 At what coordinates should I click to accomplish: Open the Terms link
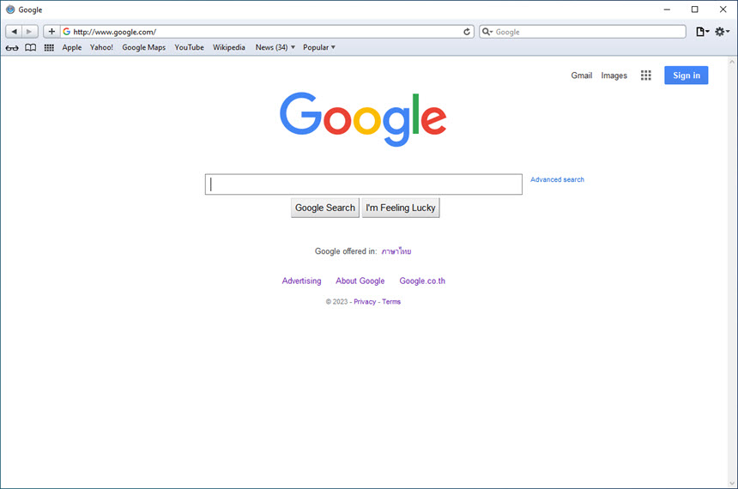point(391,302)
